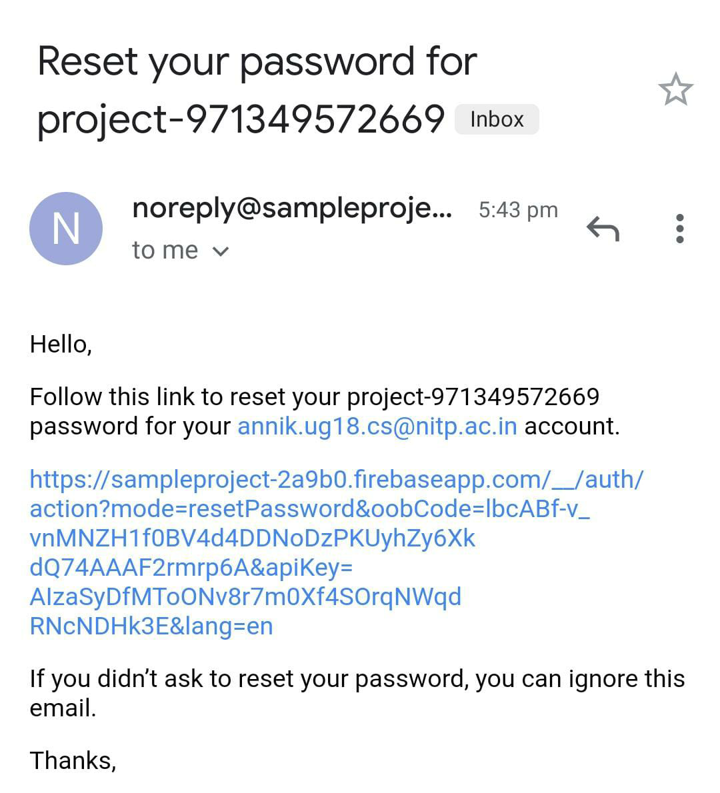This screenshot has width=720, height=793.
Task: Tap the 'to me' recipient text
Action: [x=165, y=251]
